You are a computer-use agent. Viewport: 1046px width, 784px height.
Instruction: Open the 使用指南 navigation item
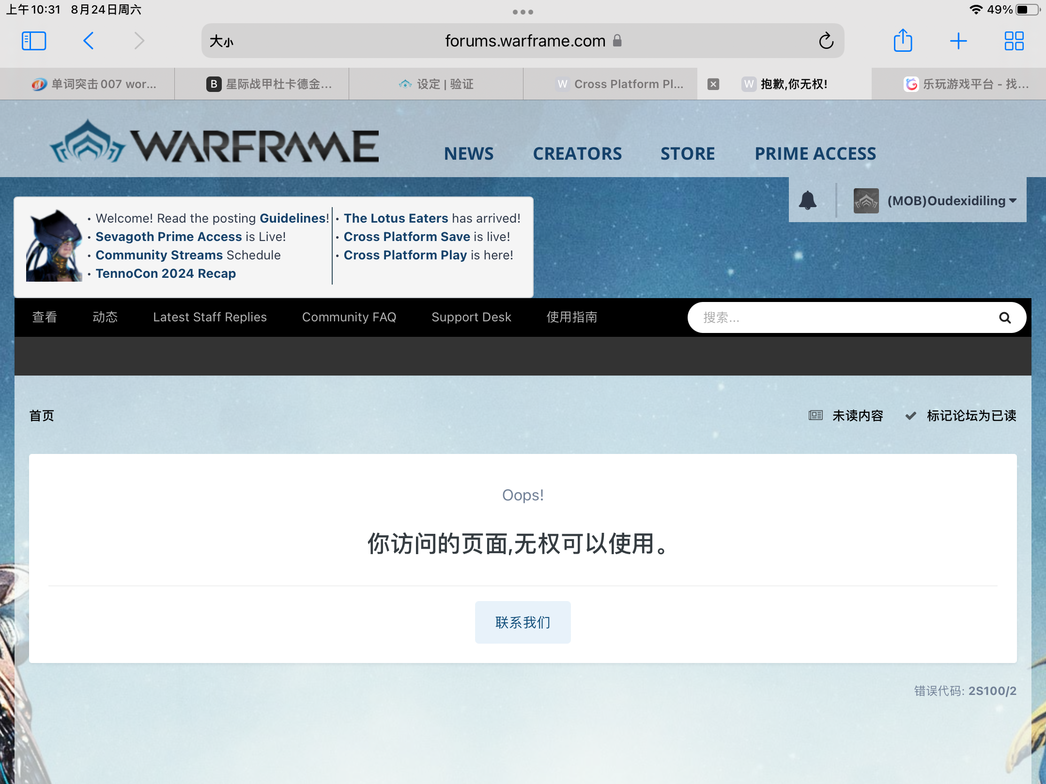coord(572,317)
